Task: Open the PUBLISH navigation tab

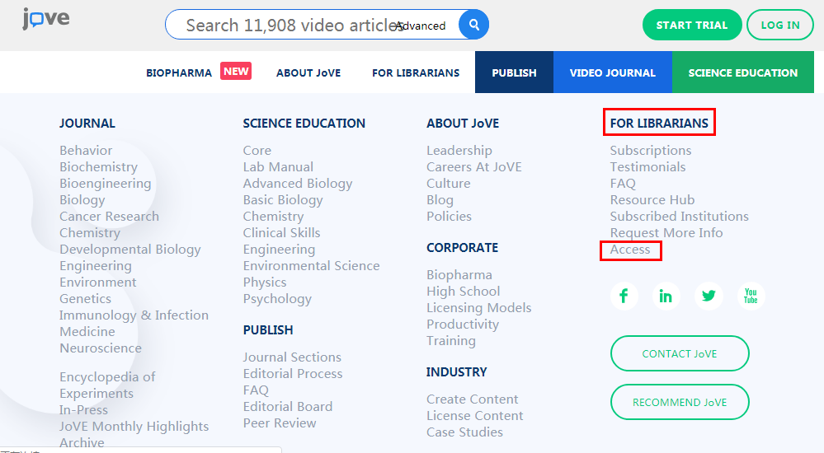Action: point(514,72)
